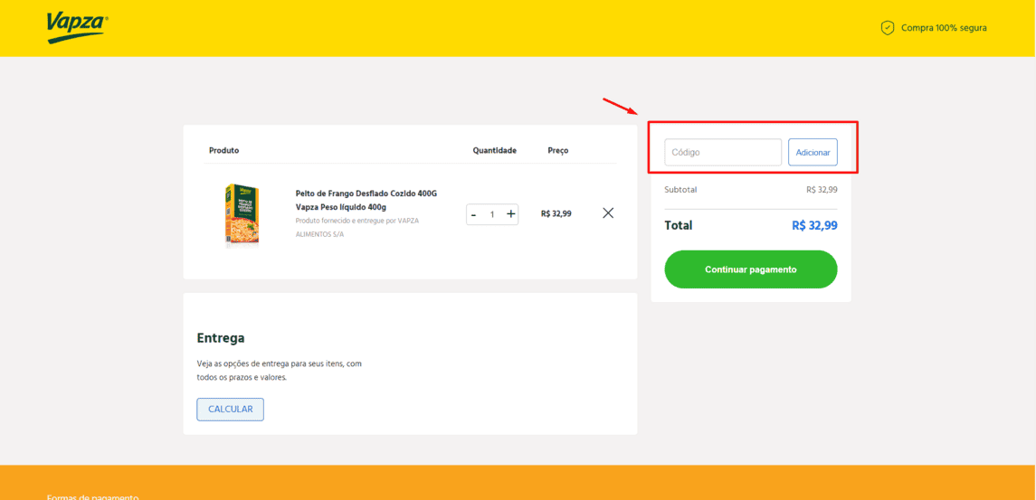Viewport: 1036px width, 500px height.
Task: Click the delivery text Veja as opções de entrega
Action: point(279,371)
